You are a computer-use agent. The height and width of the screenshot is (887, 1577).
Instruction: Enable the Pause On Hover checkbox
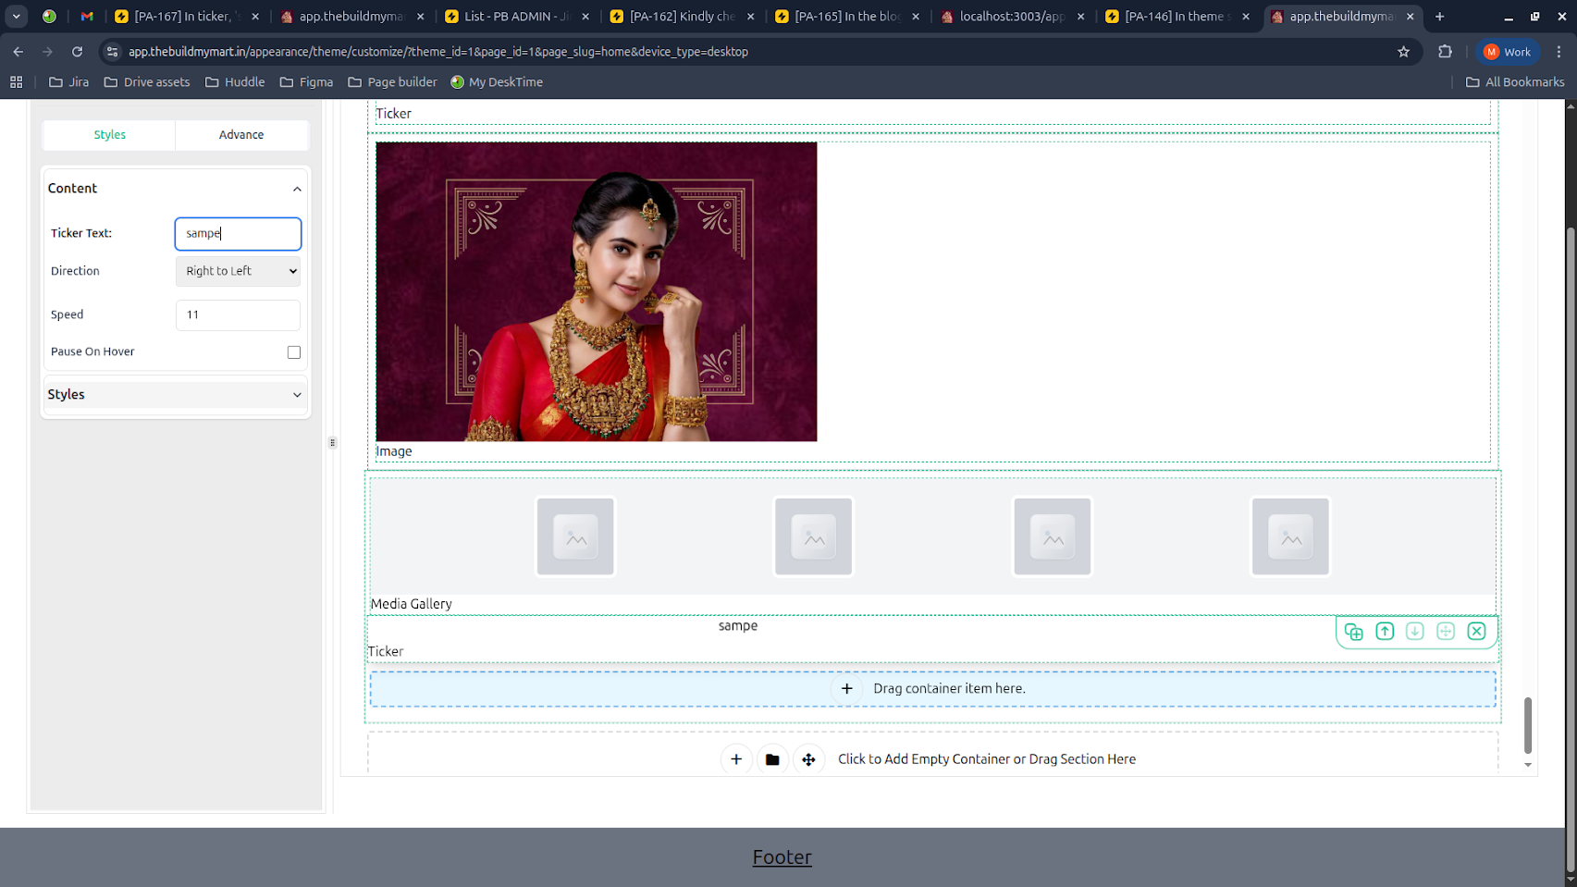[x=294, y=352]
